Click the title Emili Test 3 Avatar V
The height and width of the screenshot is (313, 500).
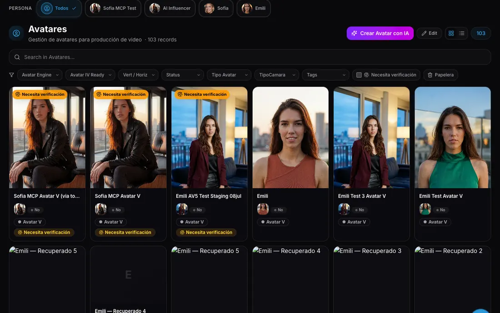tap(362, 196)
